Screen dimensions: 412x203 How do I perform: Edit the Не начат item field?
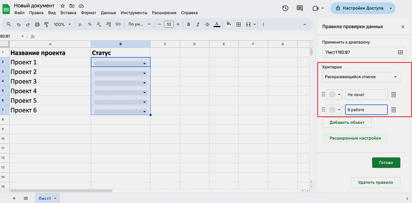(366, 94)
